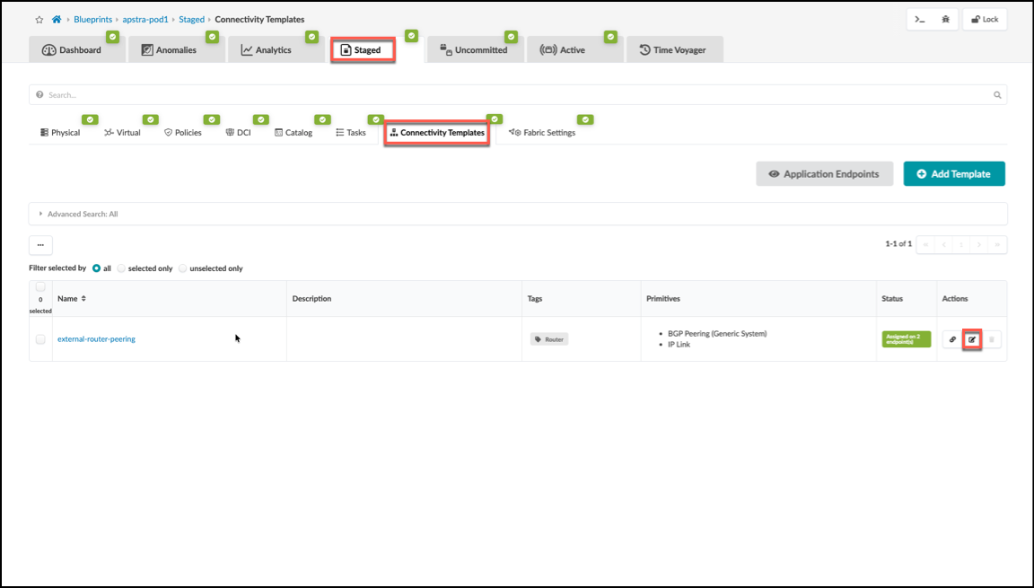The height and width of the screenshot is (588, 1034).
Task: Choose the 'selected only' filter radio
Action: [x=121, y=268]
